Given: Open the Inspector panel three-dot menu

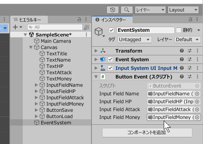Looking at the screenshot, I should tap(197, 19).
